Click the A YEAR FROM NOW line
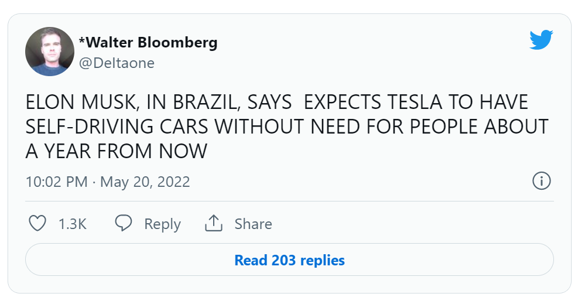The image size is (585, 304). pos(117,152)
